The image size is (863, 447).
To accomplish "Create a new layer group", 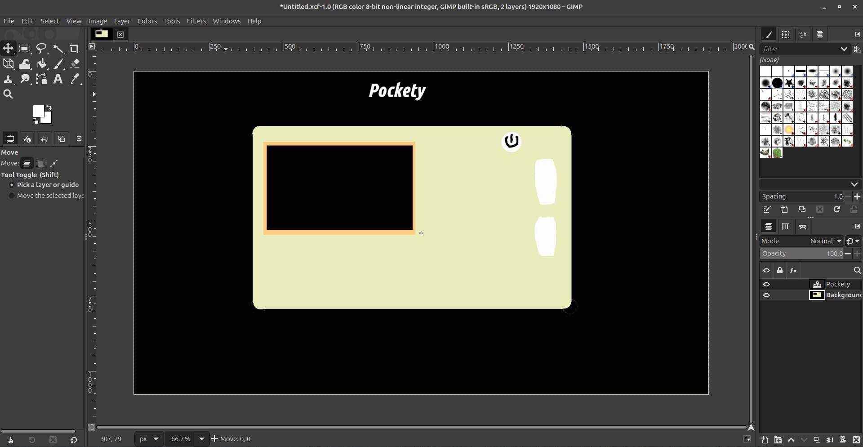I will click(778, 440).
